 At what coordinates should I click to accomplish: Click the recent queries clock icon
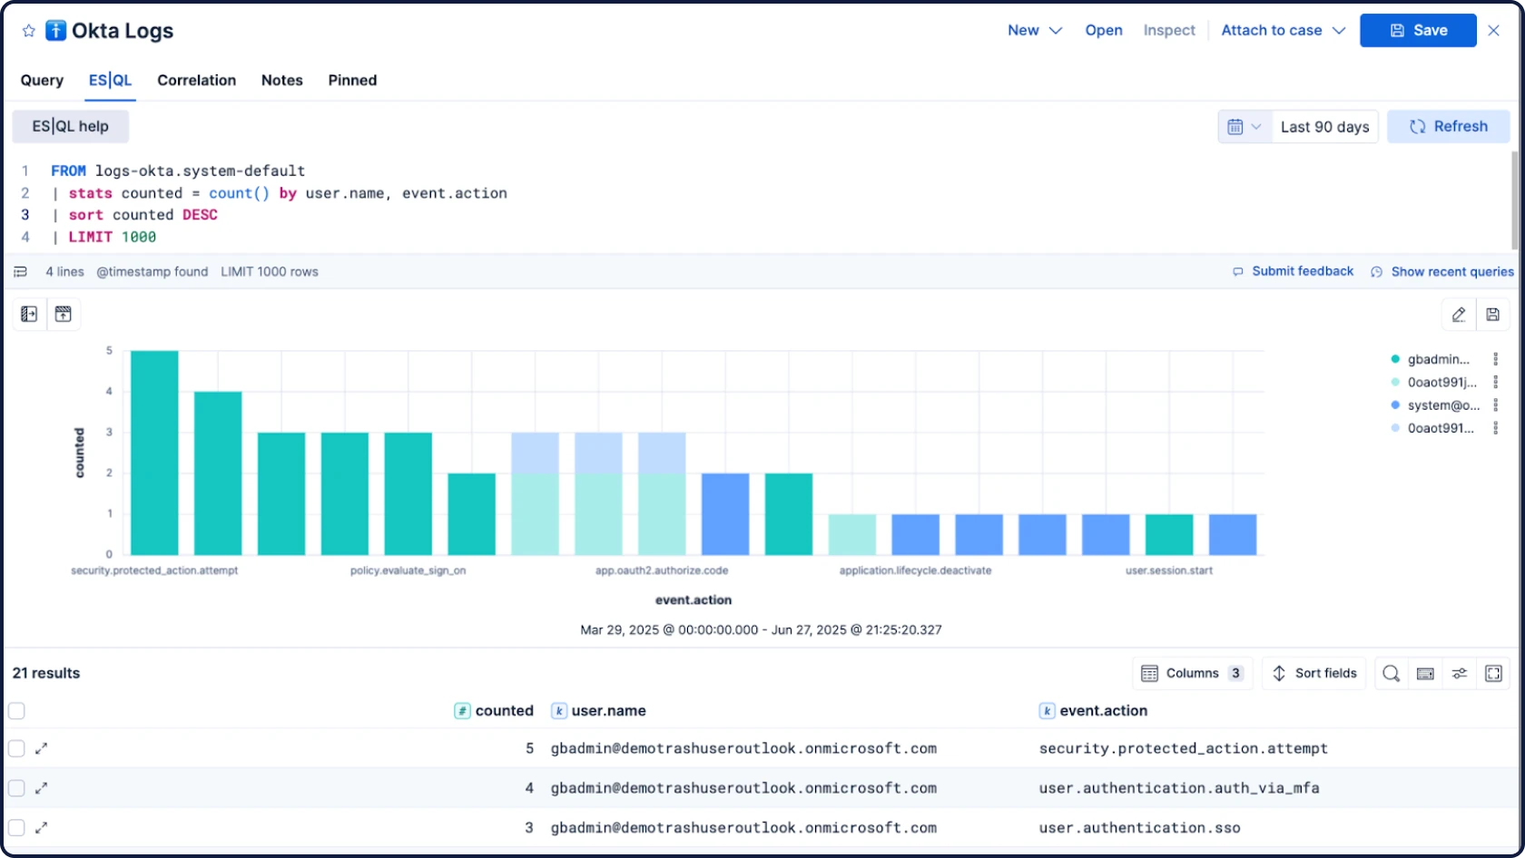point(1377,272)
